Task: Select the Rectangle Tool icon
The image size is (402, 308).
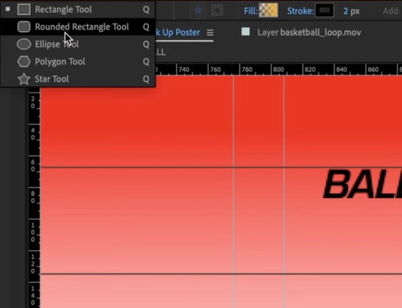Action: pos(24,9)
